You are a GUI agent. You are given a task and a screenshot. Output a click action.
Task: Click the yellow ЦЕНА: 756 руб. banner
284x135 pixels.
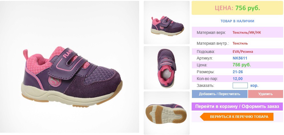coord(237,8)
